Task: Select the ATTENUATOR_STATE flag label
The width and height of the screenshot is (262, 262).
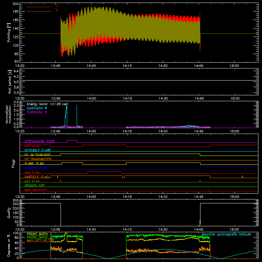Action: [x=40, y=141]
